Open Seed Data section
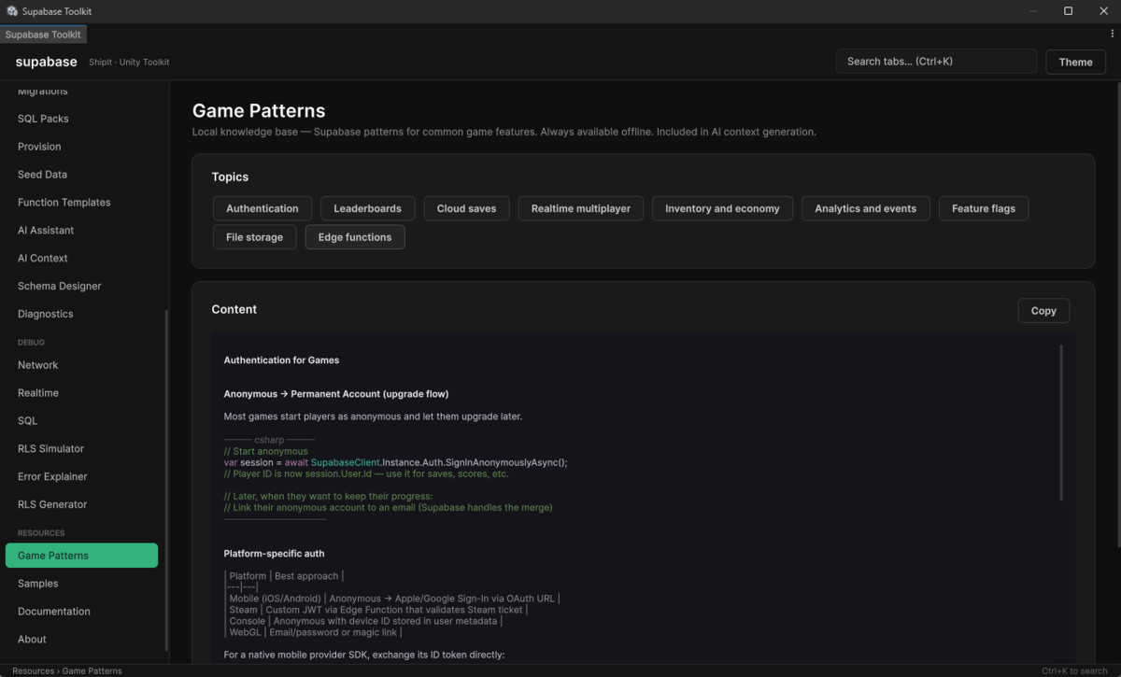The image size is (1121, 677). [x=42, y=175]
